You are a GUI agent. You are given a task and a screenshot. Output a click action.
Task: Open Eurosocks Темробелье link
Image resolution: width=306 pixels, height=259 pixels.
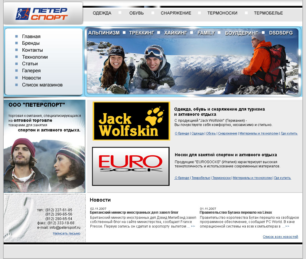coord(201,178)
